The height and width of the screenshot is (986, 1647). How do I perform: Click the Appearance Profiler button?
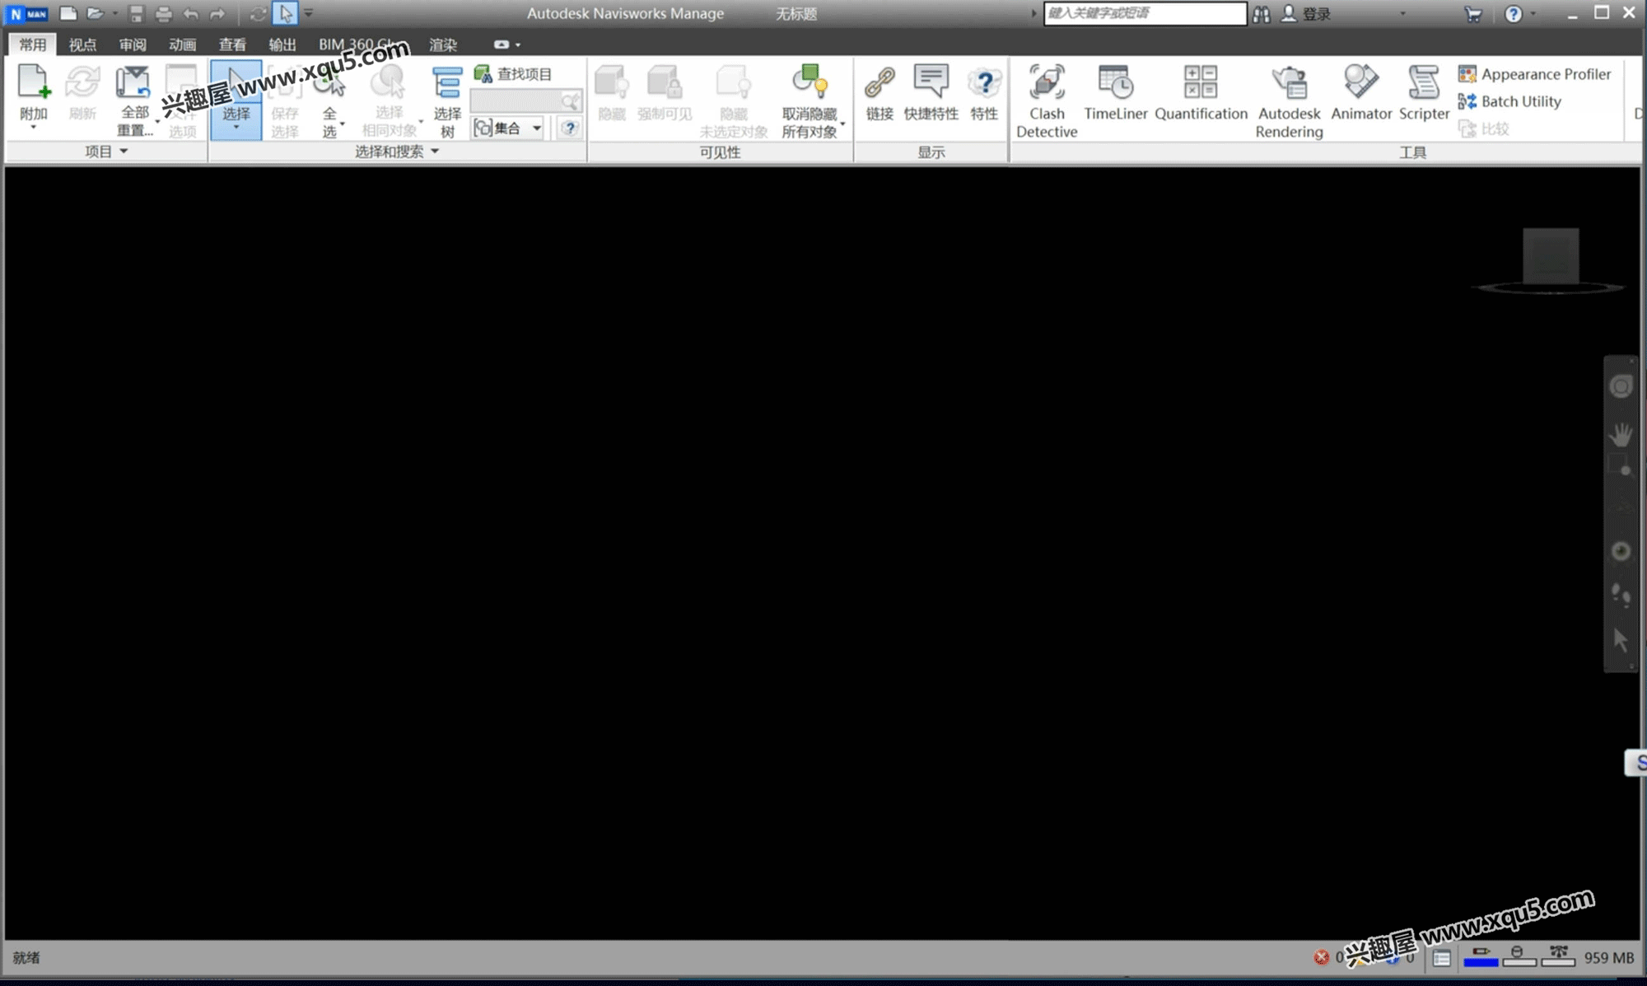click(1534, 74)
